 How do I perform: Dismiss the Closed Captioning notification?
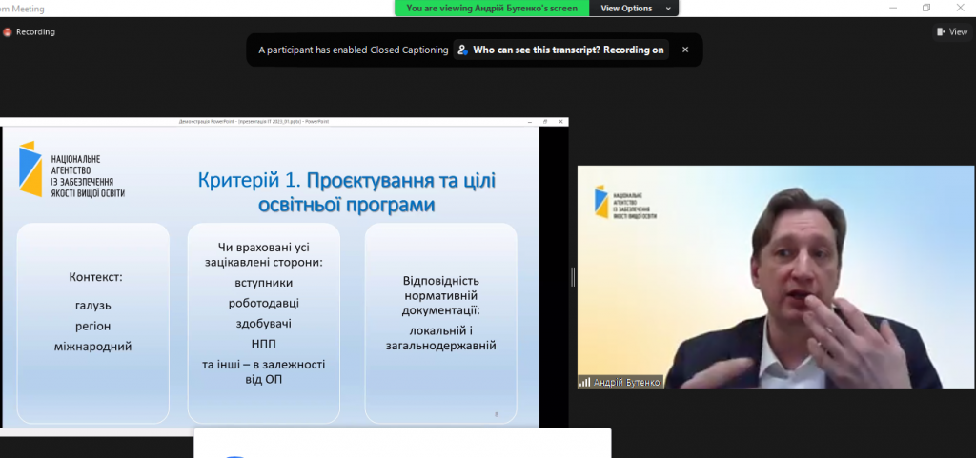[x=684, y=50]
